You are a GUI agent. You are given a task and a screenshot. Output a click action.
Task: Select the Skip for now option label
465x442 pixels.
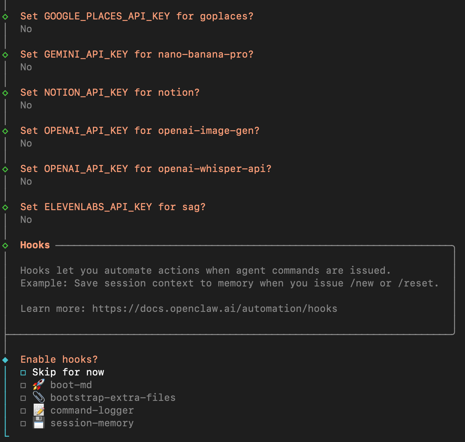68,372
